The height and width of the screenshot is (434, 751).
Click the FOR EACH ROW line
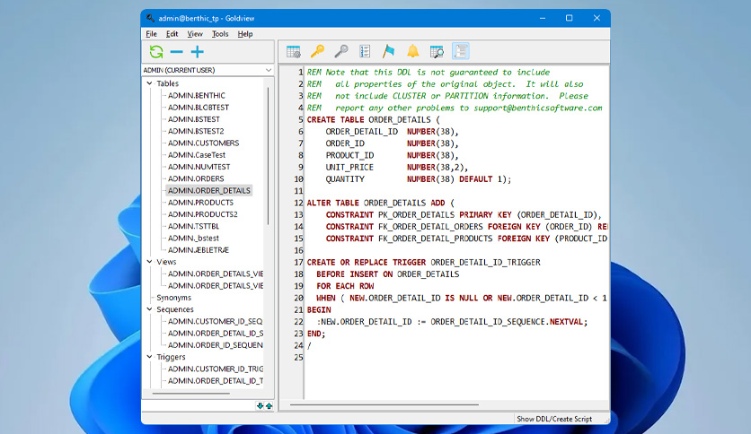[345, 286]
